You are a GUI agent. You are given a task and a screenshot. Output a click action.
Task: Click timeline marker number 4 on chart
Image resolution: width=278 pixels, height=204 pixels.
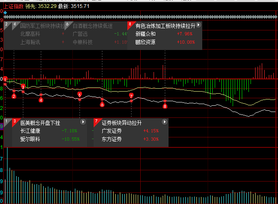coord(41,100)
